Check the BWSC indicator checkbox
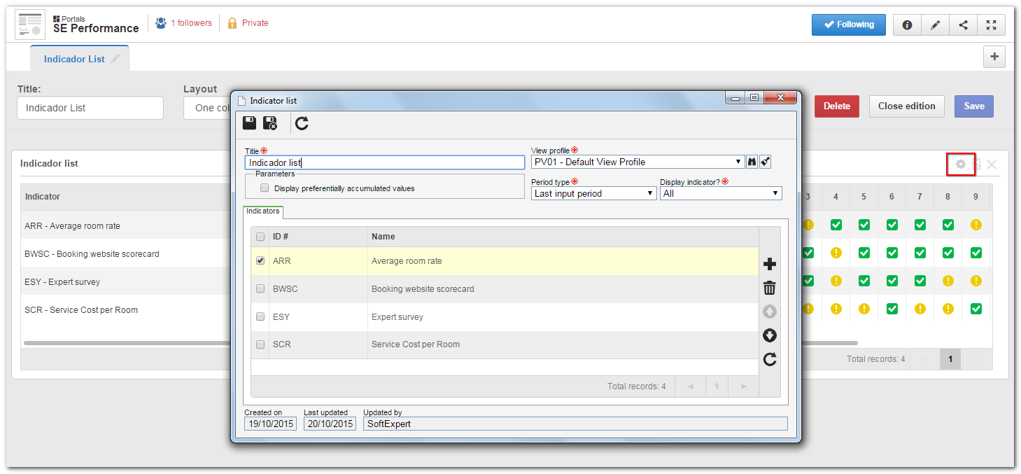 [260, 288]
